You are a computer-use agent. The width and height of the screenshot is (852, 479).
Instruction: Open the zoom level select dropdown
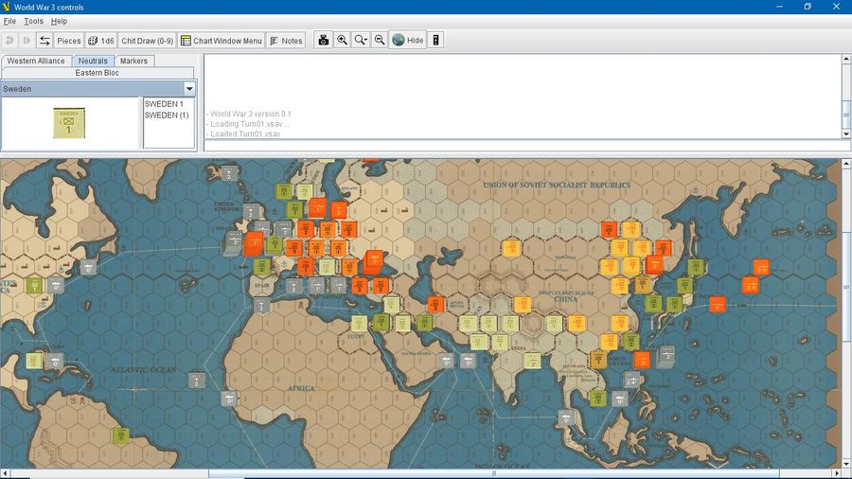tap(361, 40)
